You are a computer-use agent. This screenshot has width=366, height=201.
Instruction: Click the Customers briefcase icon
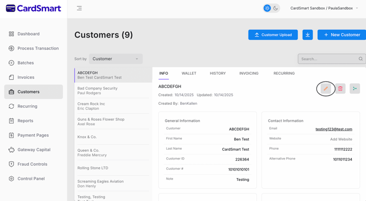(x=11, y=92)
